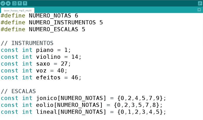
Task: Click the Upload arrow icon
Action: click(8, 3)
